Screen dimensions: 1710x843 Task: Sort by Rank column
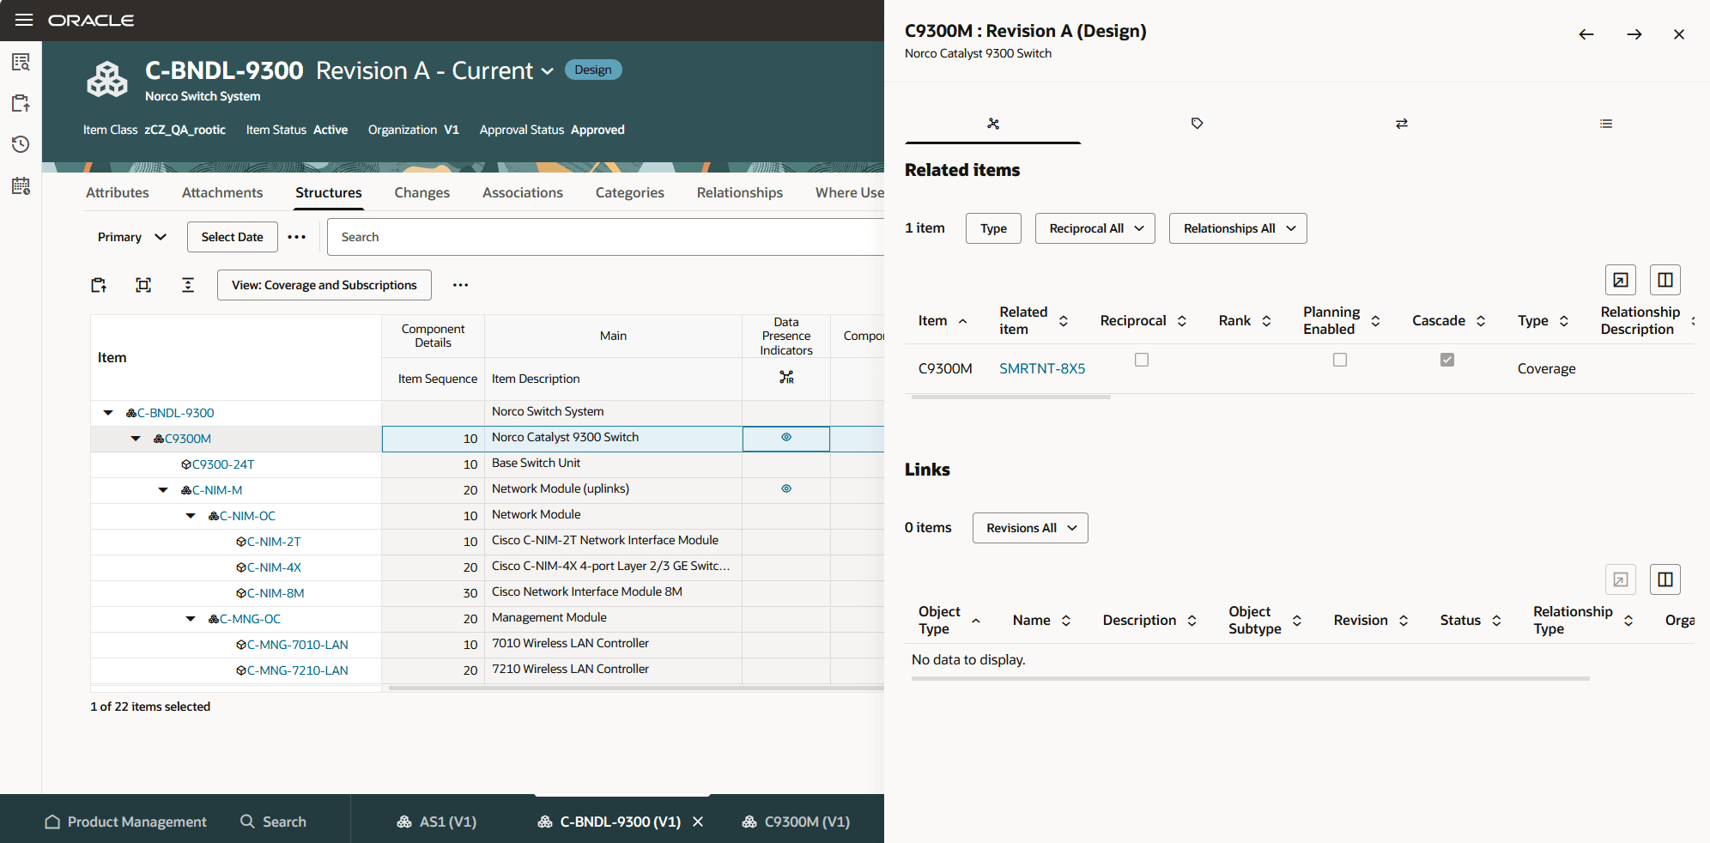tap(1266, 321)
